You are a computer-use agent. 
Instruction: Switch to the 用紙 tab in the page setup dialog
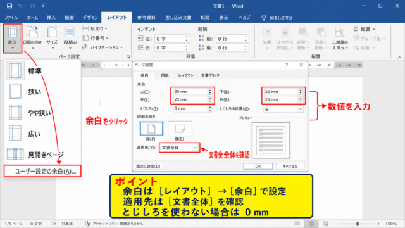click(x=165, y=75)
